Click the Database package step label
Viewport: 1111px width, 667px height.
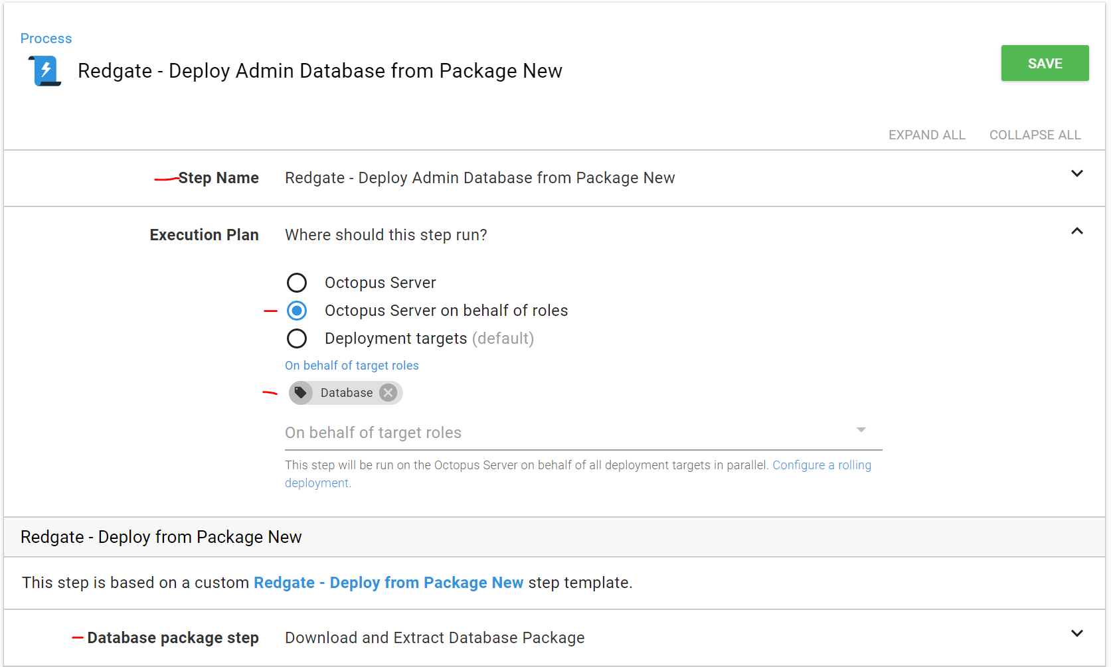[173, 638]
